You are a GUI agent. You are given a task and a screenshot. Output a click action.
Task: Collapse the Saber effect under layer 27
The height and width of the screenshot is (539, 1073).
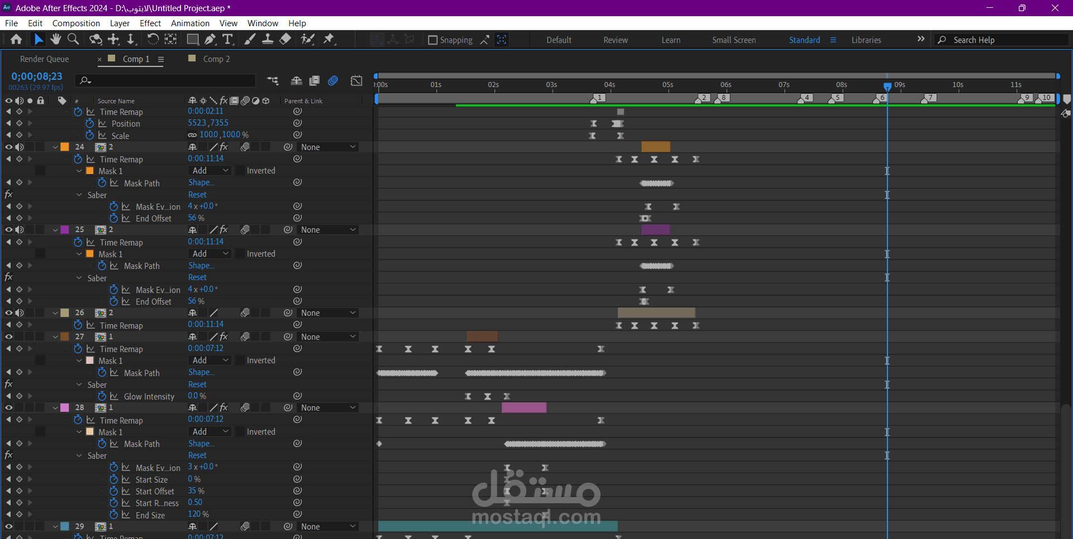(79, 384)
